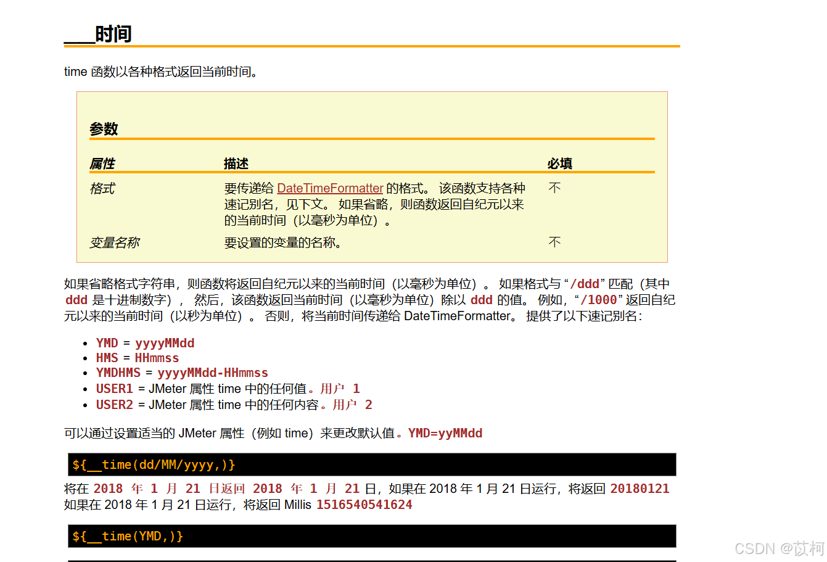Click the YMDHMS = yyyyMMdd-HHmmss bullet item

[x=181, y=373]
